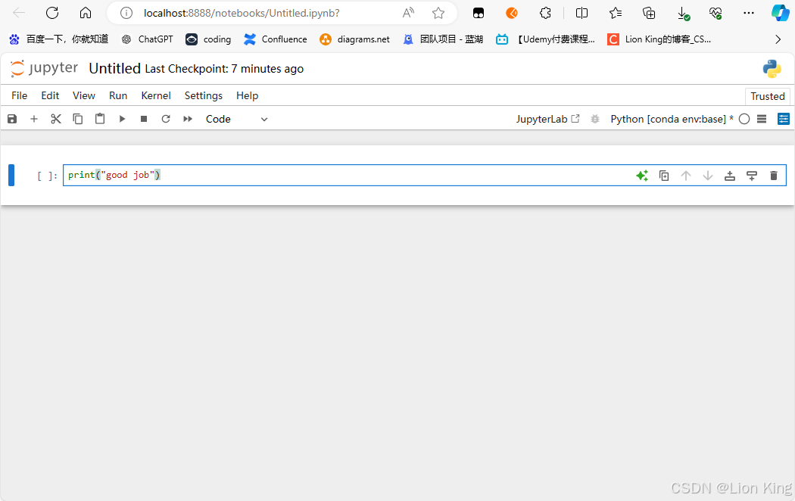Image resolution: width=795 pixels, height=501 pixels.
Task: Move the cell down with the arrow icon
Action: (708, 176)
